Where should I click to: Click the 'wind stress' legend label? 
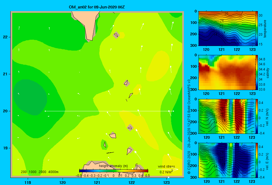[x=166, y=166]
